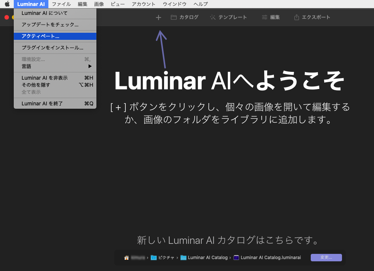This screenshot has width=374, height=271.
Task: Open the ビュー menu
Action: [x=118, y=4]
